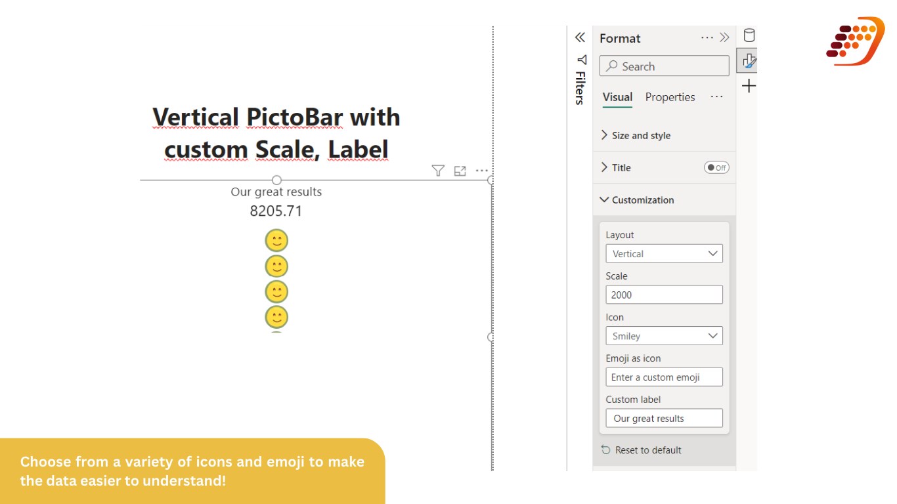Click the focus mode icon on visual

tap(460, 171)
